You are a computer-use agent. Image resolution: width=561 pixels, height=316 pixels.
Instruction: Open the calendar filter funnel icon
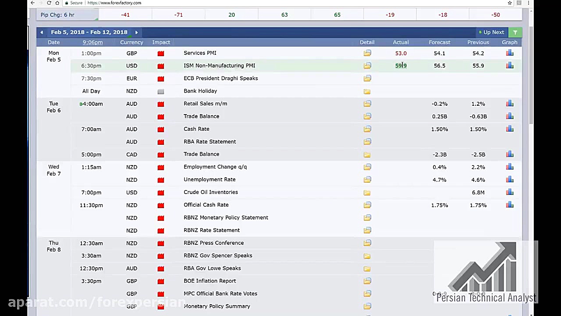point(515,32)
